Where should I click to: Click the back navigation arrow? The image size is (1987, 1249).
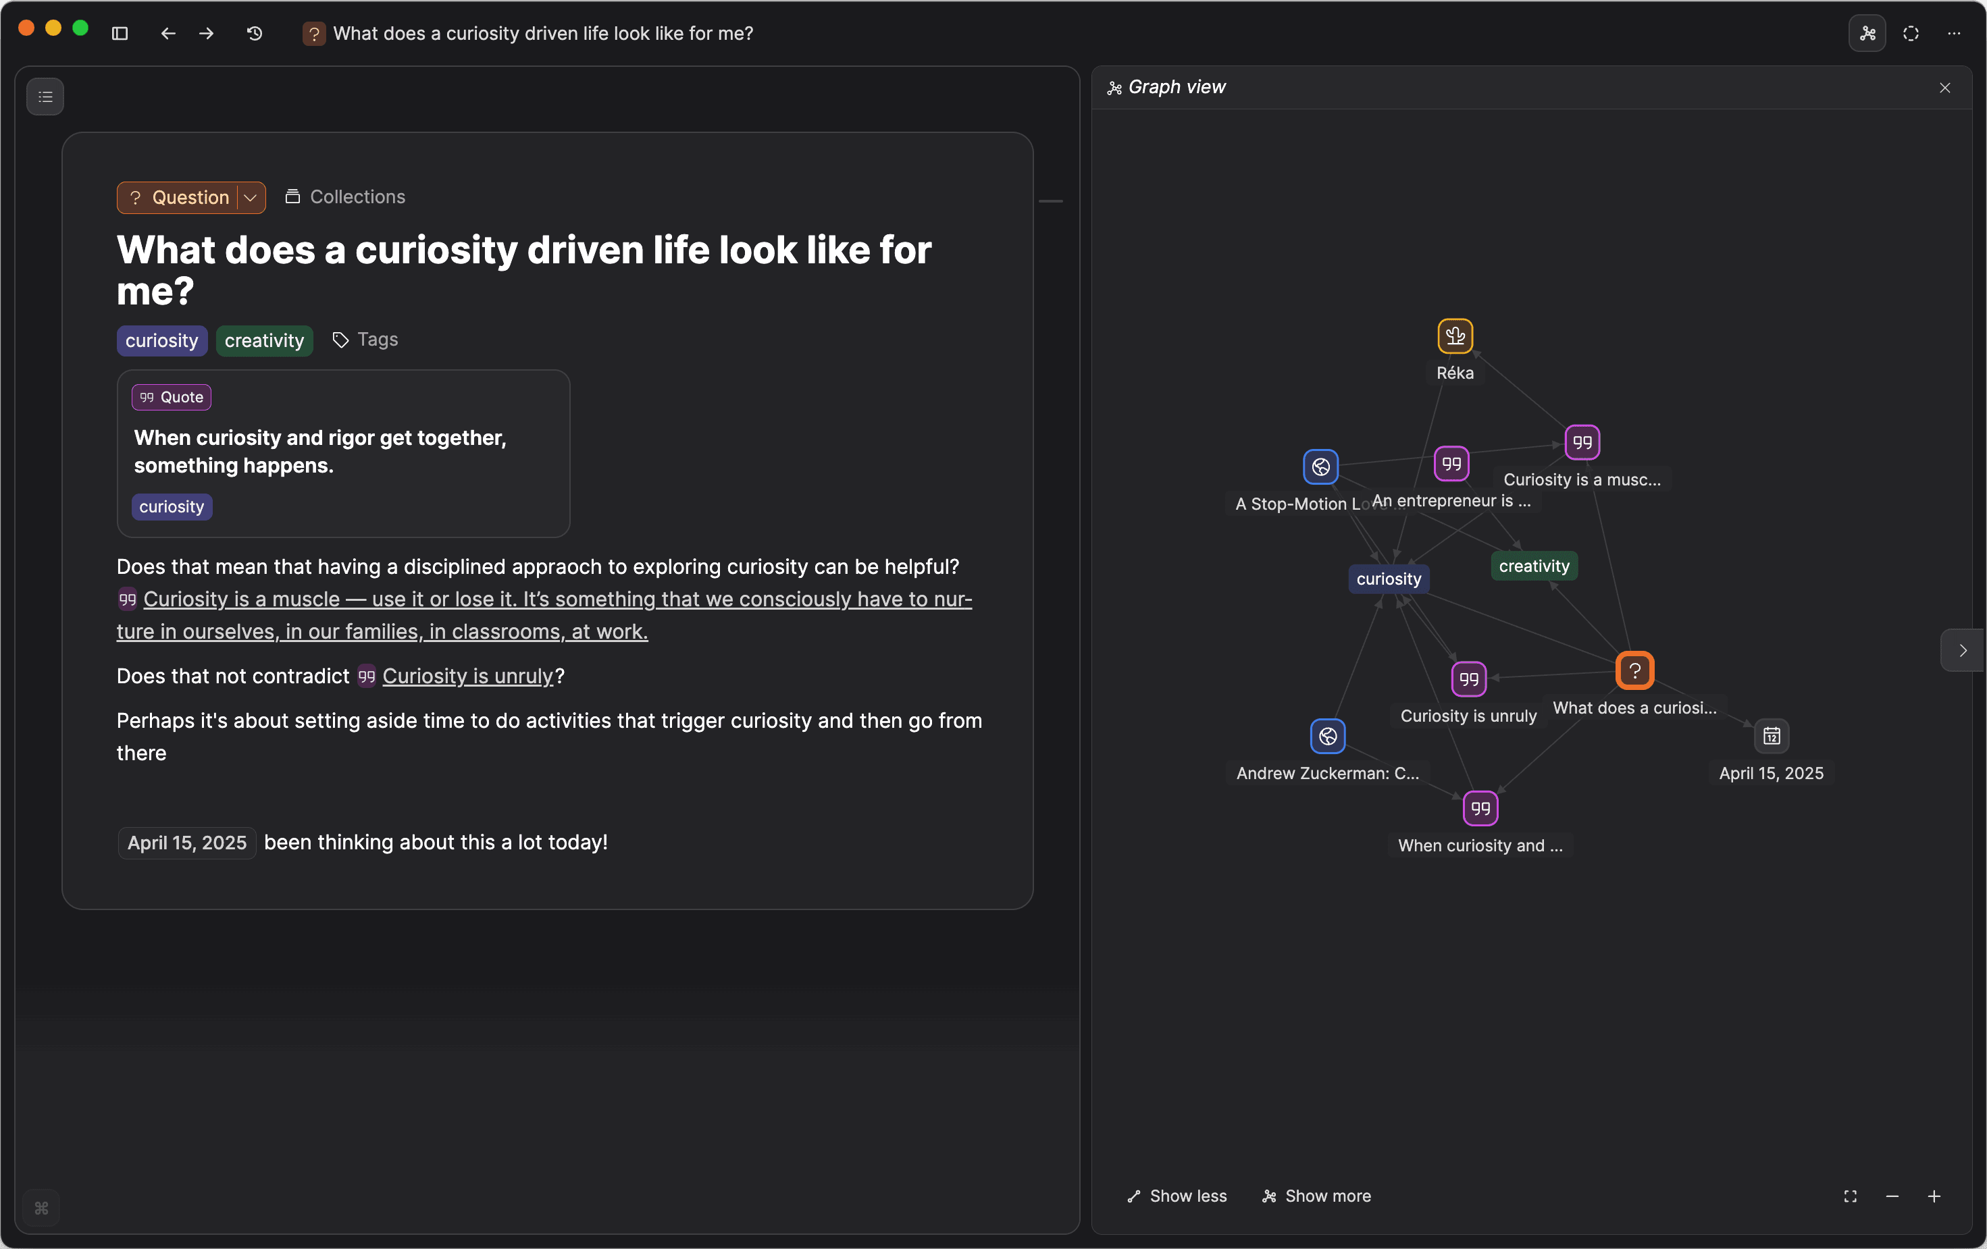167,33
